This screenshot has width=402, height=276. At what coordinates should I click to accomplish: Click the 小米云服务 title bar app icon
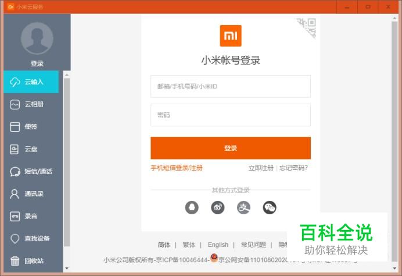coord(10,6)
